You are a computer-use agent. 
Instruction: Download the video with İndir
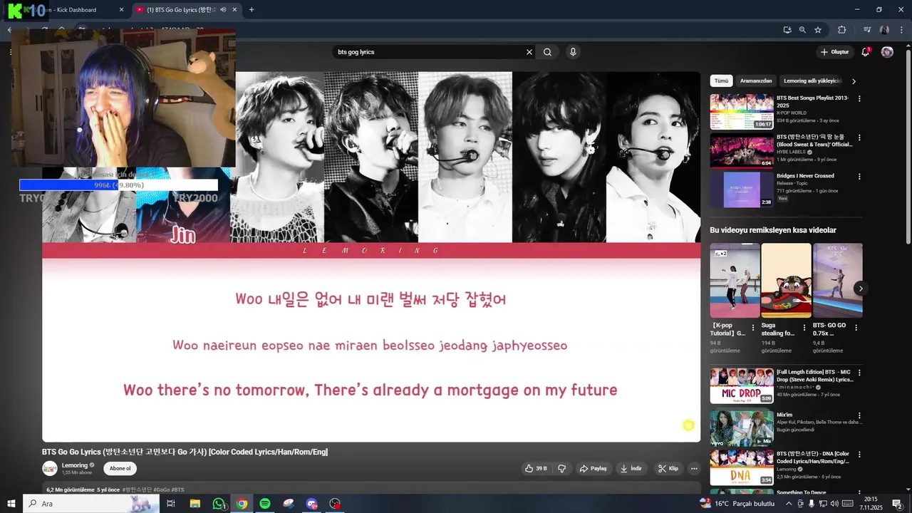[631, 468]
